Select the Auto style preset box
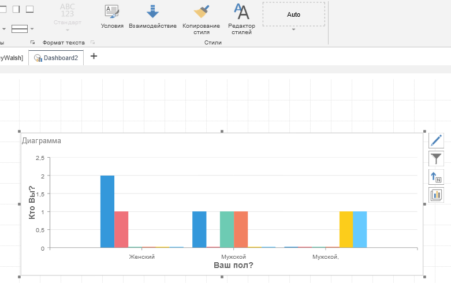 tap(293, 14)
